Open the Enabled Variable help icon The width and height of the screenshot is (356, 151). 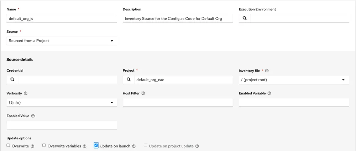(x=269, y=93)
